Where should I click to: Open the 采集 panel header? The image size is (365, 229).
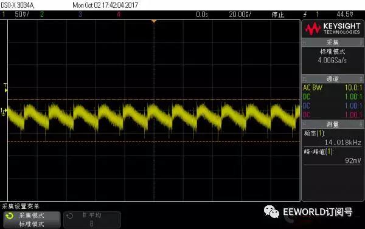332,43
